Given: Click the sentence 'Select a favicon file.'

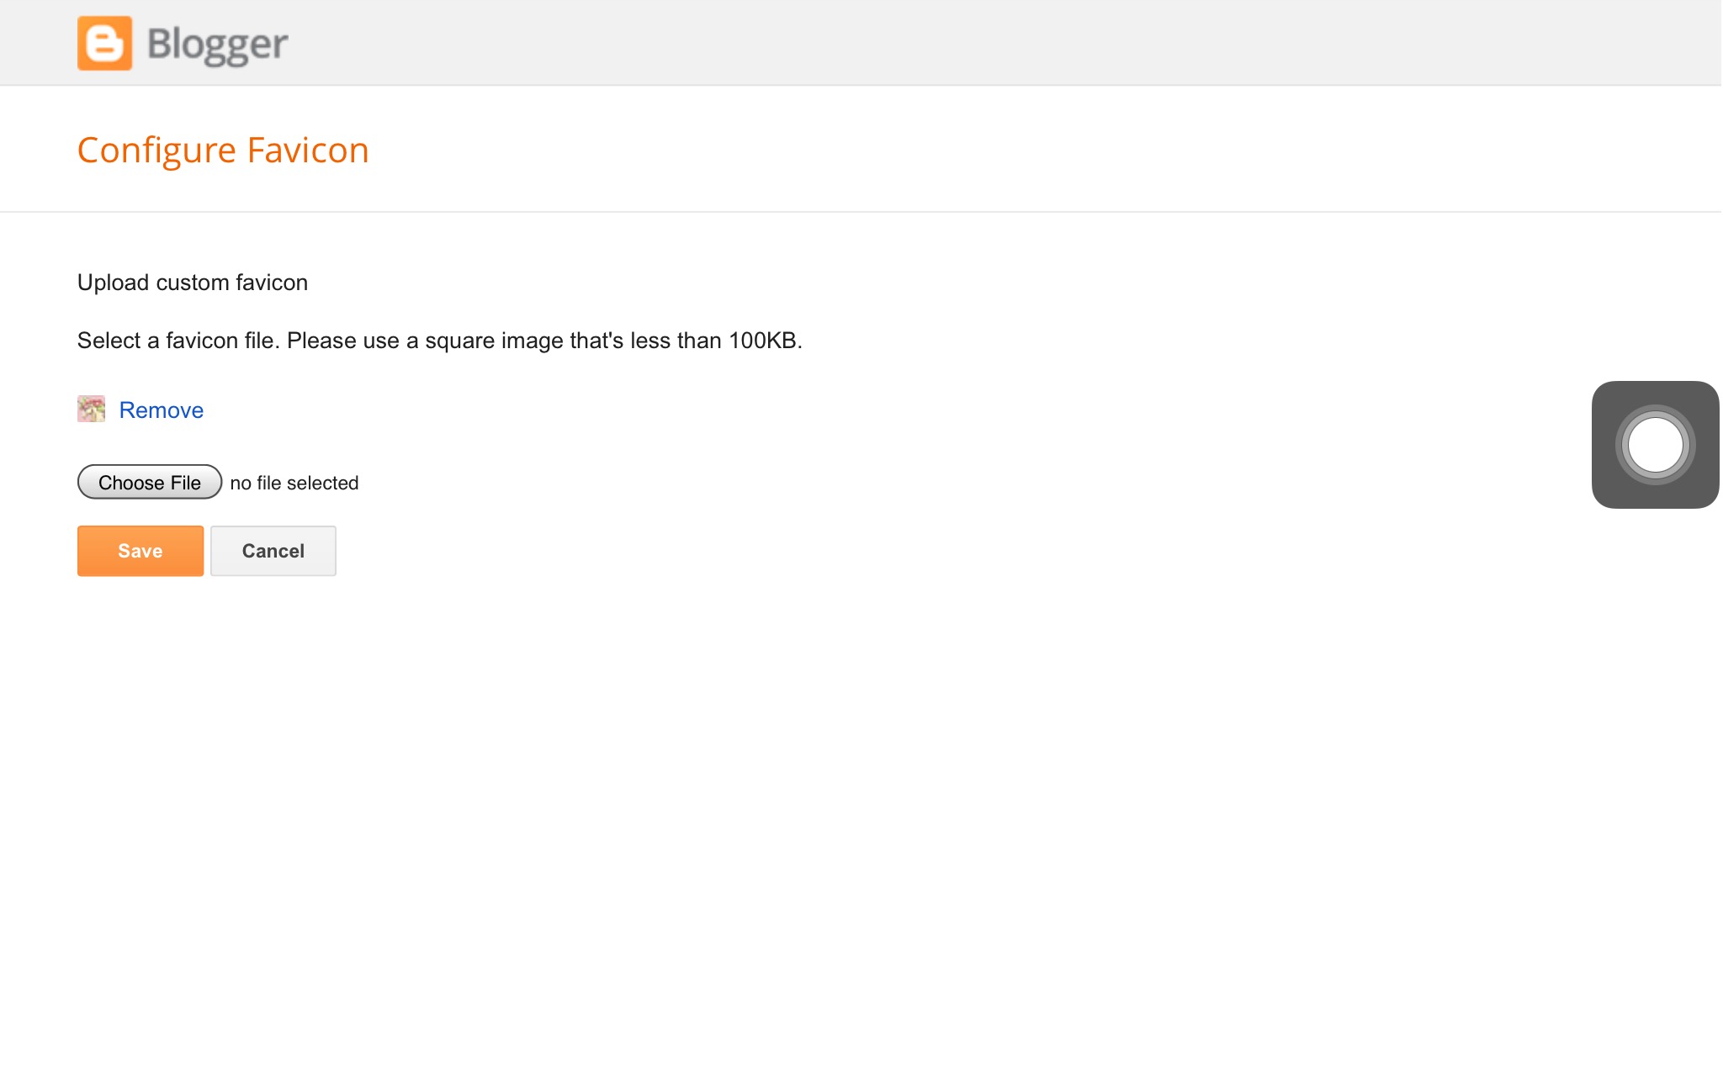Looking at the screenshot, I should point(178,341).
